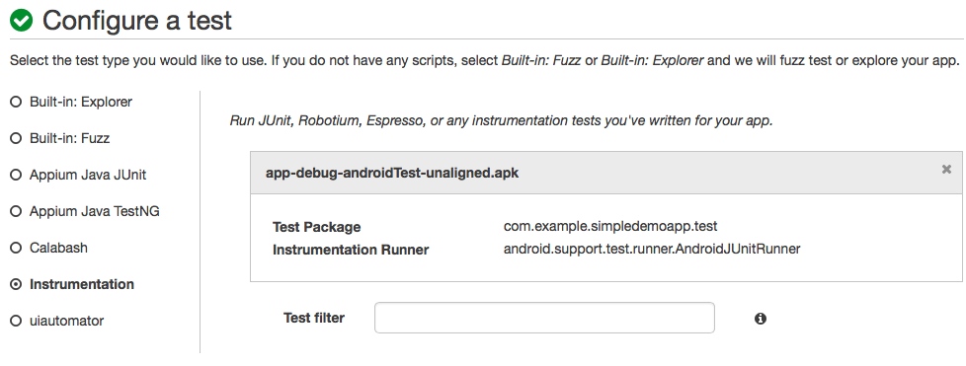Select the Instrumentation radio button
966x366 pixels.
click(x=17, y=285)
